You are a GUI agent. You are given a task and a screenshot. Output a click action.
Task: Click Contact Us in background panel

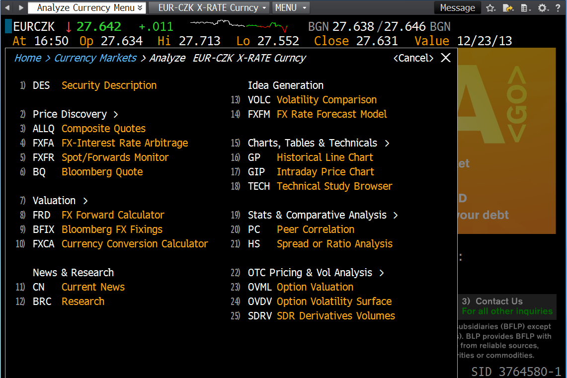click(499, 302)
